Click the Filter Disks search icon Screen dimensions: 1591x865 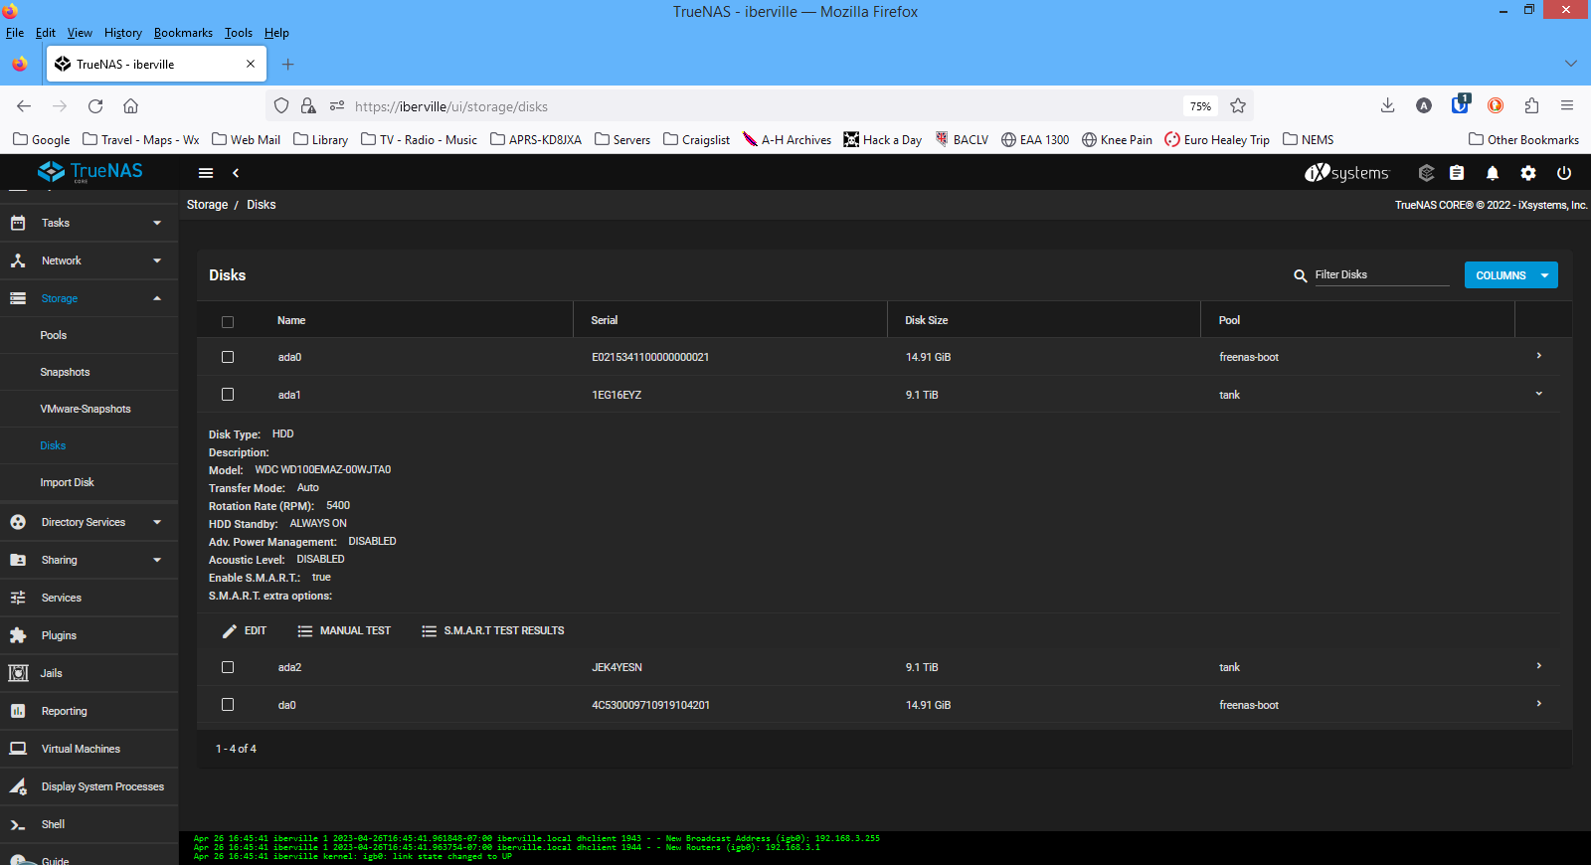(1300, 275)
